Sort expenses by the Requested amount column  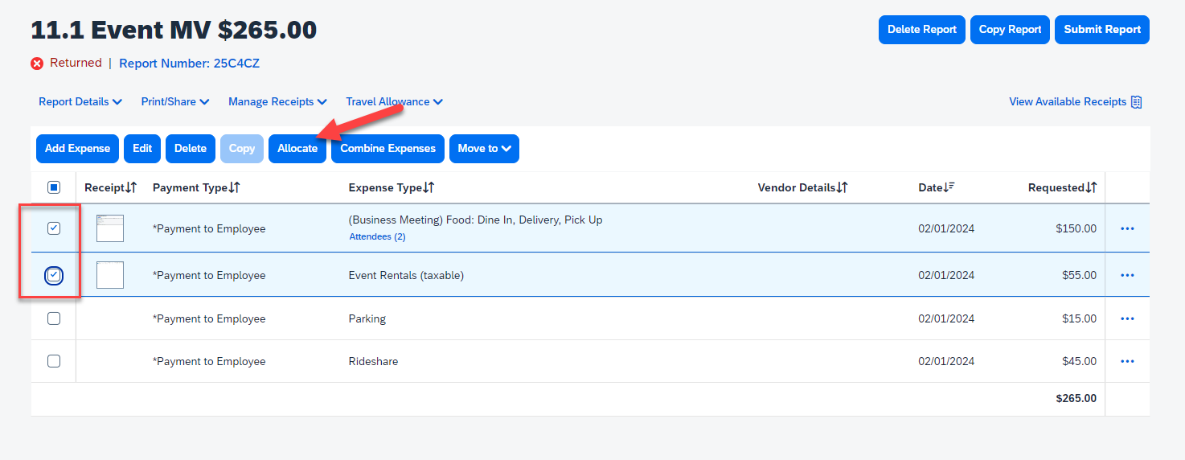[1062, 187]
